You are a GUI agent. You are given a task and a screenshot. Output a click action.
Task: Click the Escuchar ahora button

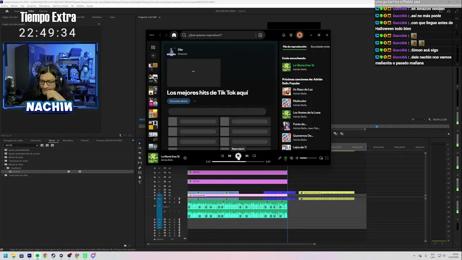click(179, 101)
